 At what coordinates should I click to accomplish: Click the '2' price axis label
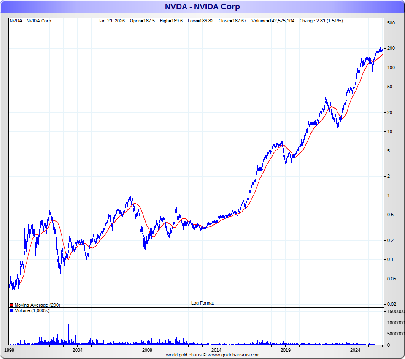click(389, 176)
